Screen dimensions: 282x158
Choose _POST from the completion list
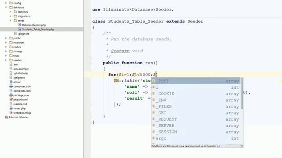point(196,81)
